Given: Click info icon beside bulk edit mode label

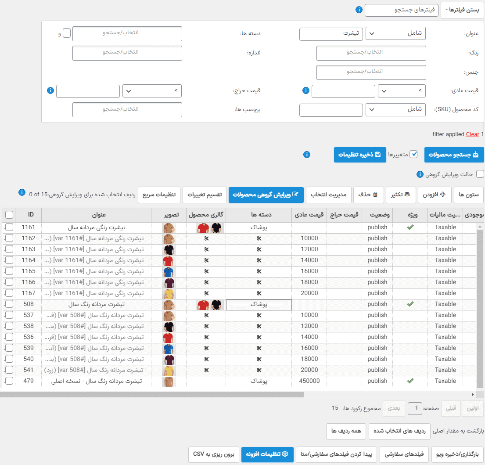Looking at the screenshot, I should click(x=420, y=174).
